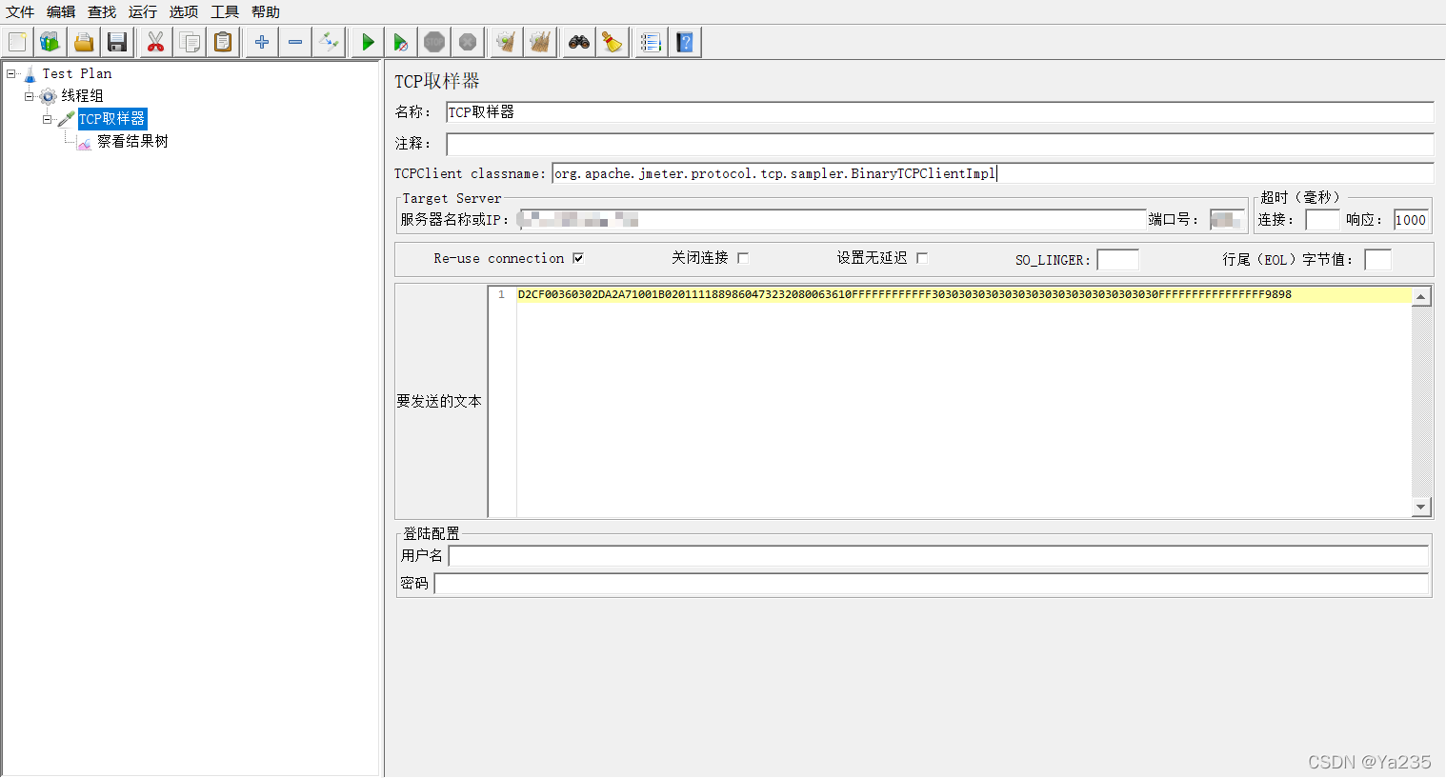Image resolution: width=1446 pixels, height=778 pixels.
Task: Collapse the Test Plan tree node
Action: [x=10, y=73]
